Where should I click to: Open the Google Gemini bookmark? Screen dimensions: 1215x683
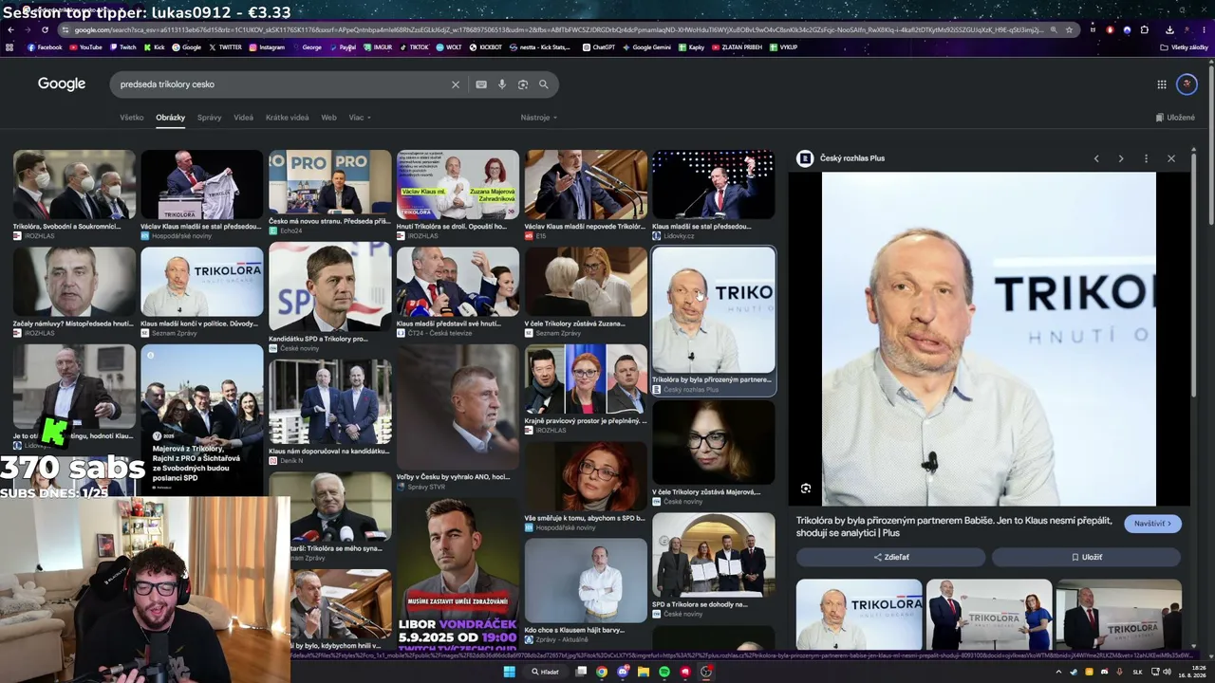646,47
